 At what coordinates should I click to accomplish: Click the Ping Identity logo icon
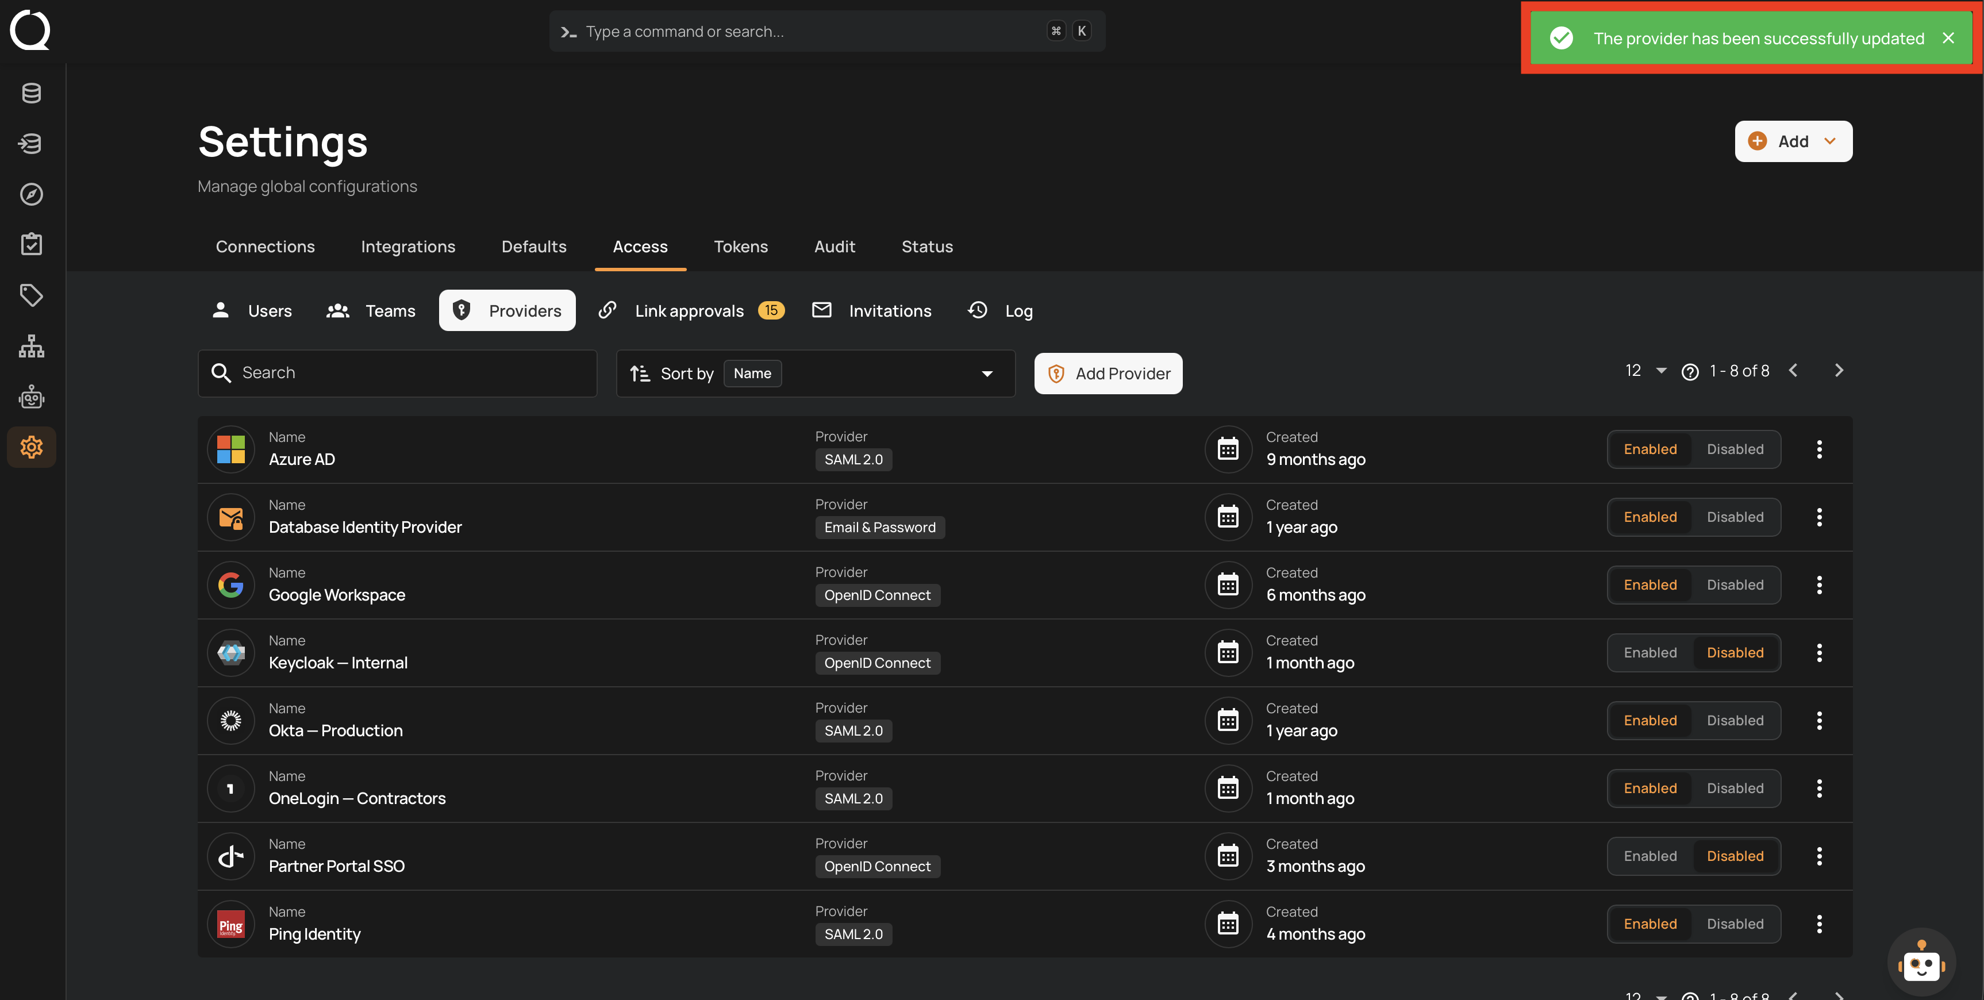click(x=230, y=924)
